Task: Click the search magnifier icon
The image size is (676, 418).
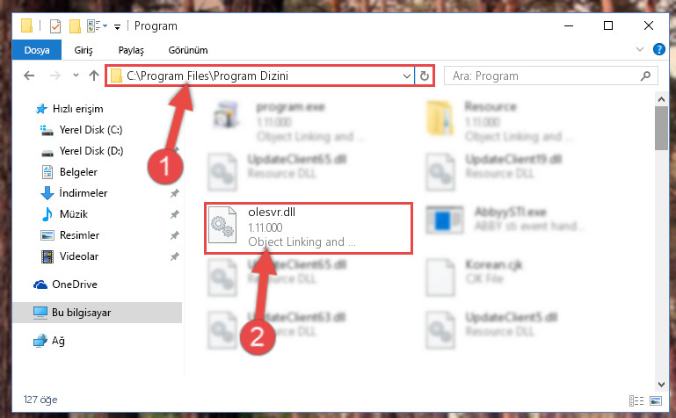Action: (645, 76)
